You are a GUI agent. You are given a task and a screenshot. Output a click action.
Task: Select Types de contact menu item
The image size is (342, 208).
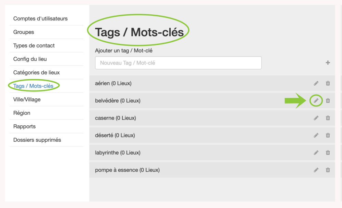(x=34, y=45)
